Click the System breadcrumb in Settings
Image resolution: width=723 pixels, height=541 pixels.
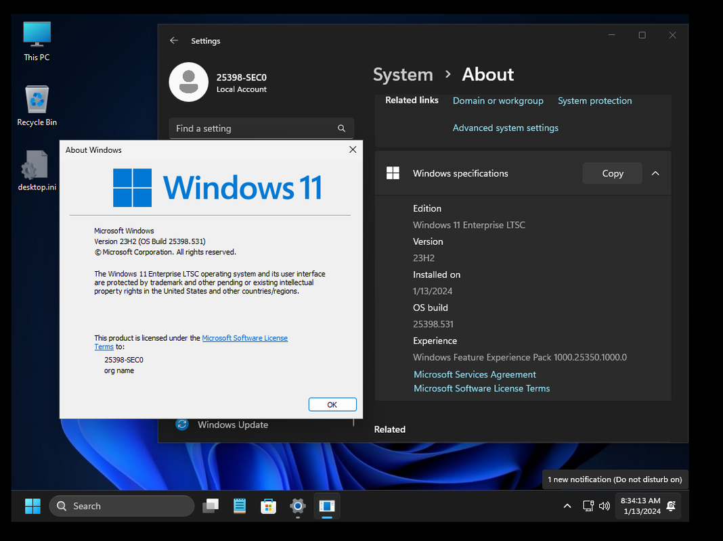(403, 74)
